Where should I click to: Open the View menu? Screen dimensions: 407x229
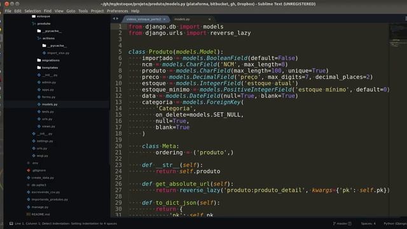coord(59,11)
